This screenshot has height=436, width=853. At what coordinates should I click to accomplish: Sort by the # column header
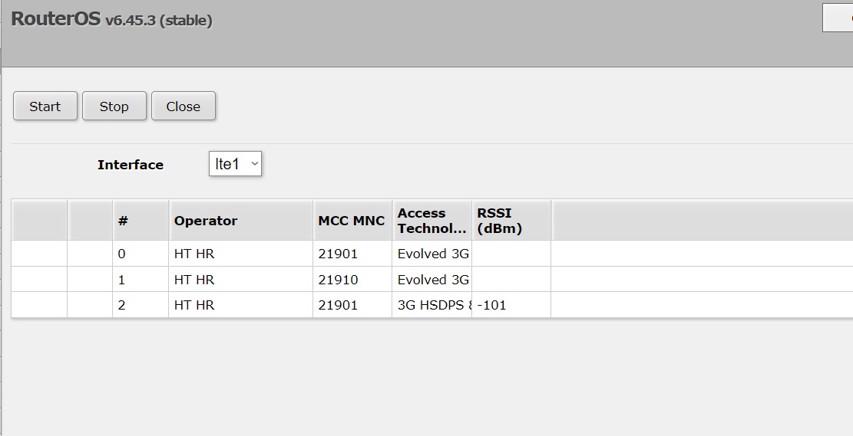140,221
